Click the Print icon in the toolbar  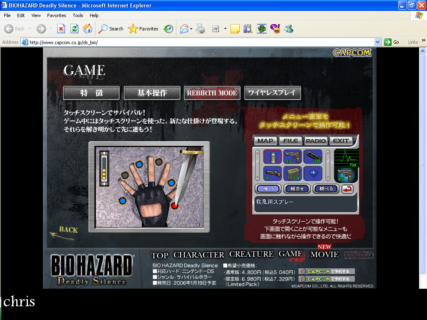click(201, 29)
